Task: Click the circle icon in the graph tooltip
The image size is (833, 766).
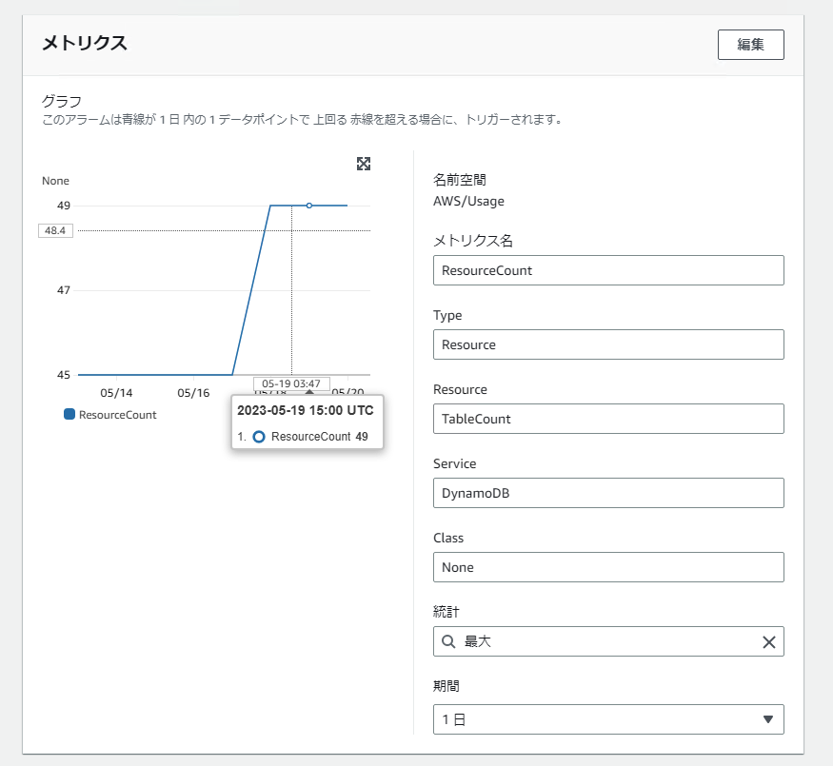Action: [259, 438]
